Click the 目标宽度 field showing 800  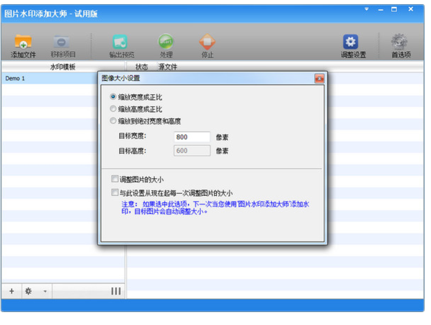point(192,137)
